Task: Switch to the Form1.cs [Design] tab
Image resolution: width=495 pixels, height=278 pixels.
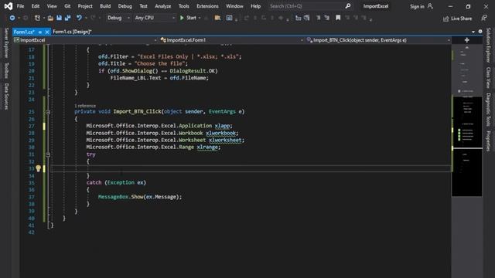Action: [x=72, y=32]
